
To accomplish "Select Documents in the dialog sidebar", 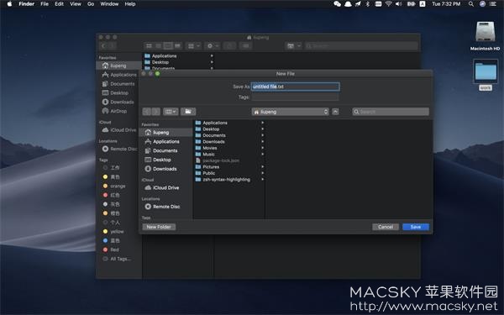I will click(165, 150).
